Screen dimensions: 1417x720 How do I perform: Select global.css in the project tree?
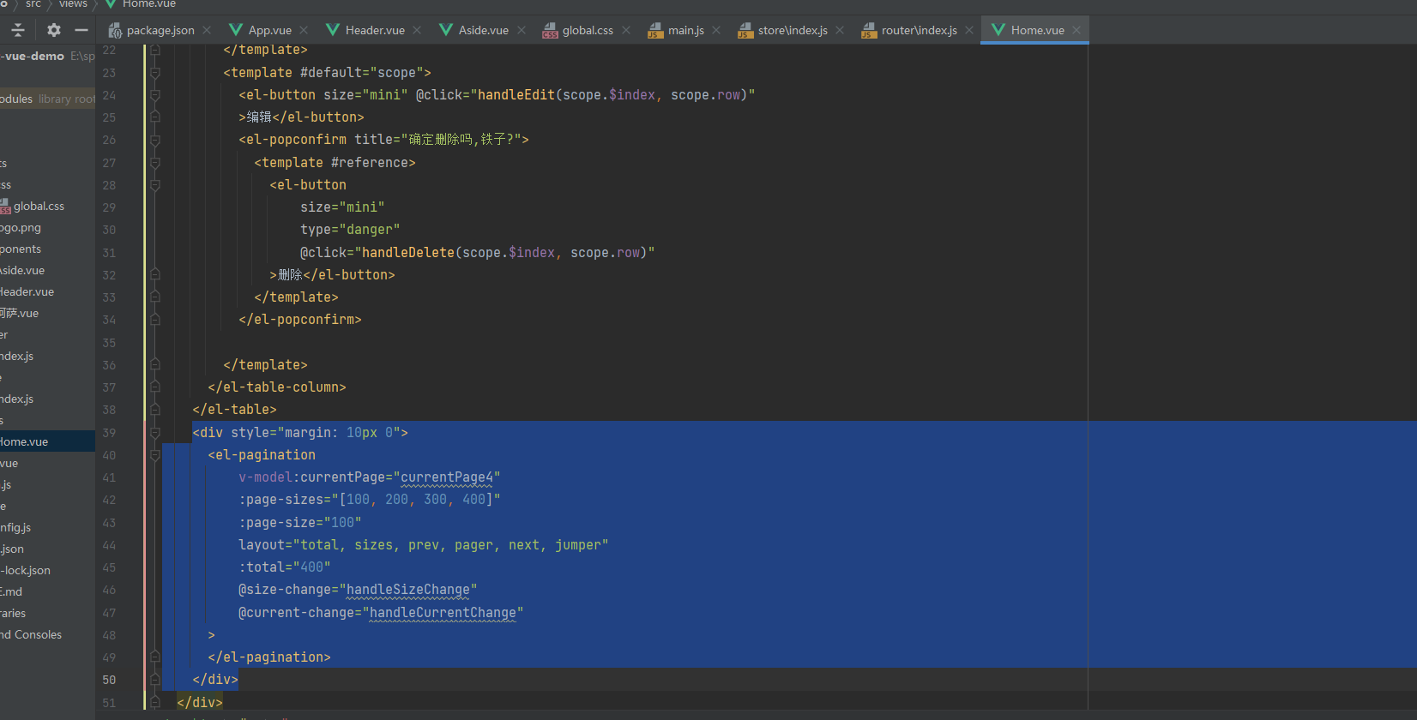39,207
